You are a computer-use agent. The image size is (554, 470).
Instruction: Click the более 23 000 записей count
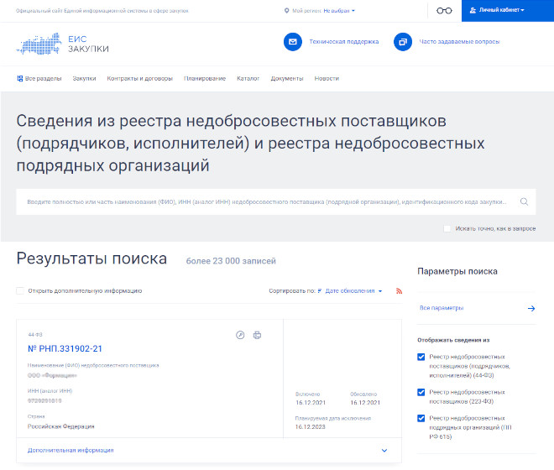pos(231,261)
